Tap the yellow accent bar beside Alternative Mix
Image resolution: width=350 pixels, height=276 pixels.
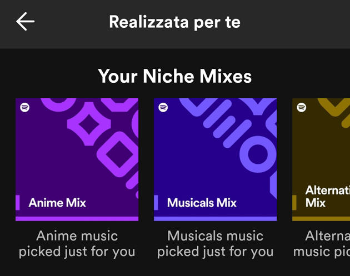pos(294,203)
